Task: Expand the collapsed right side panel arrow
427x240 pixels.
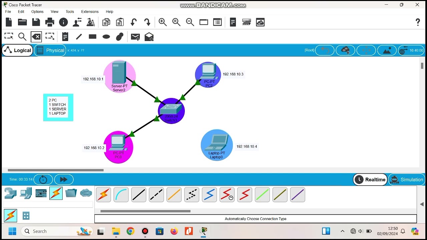Action: (x=422, y=204)
